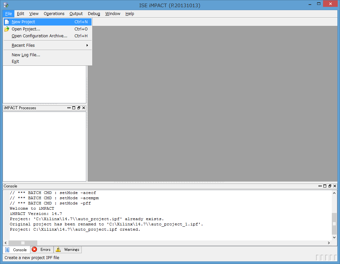Maximize the Console panel
The height and width of the screenshot is (264, 340).
click(x=325, y=186)
